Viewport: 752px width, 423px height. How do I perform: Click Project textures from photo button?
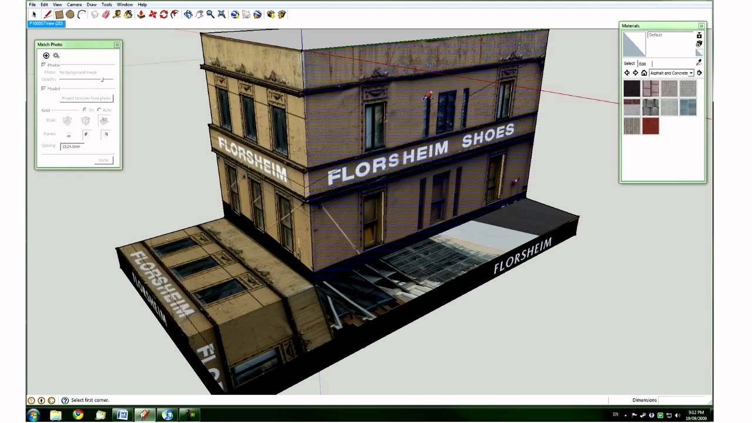tap(86, 98)
